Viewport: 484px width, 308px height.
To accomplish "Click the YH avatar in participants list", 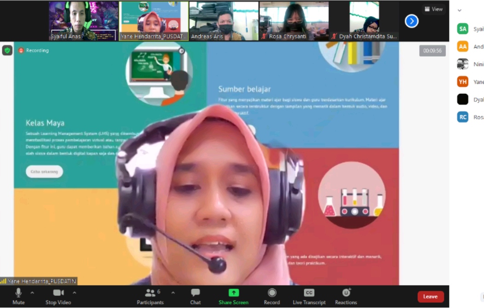I will 463,82.
